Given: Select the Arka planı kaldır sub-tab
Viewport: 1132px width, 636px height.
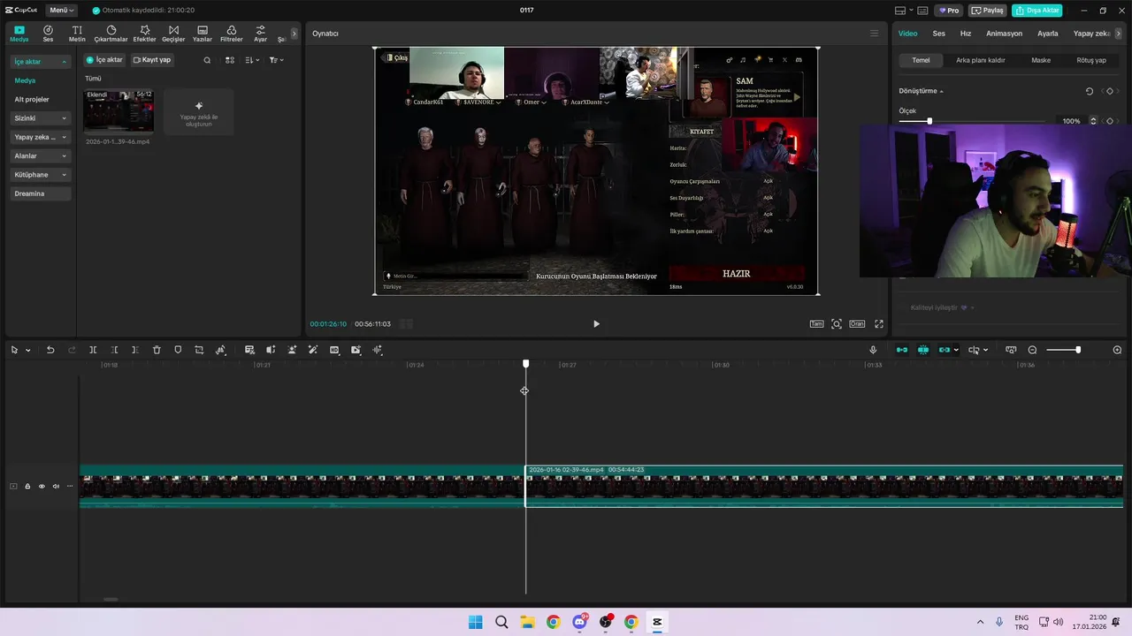Looking at the screenshot, I should pos(981,60).
